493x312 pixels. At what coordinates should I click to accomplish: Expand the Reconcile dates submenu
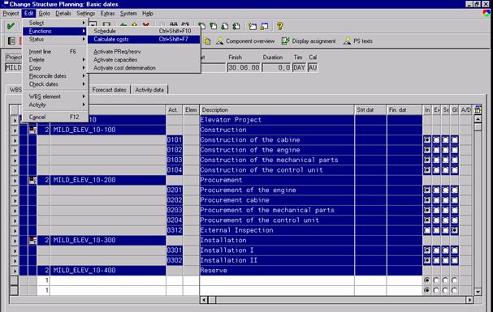[55, 76]
